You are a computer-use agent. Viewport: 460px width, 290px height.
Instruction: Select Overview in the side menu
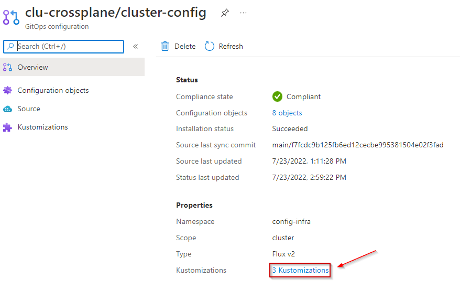click(32, 67)
